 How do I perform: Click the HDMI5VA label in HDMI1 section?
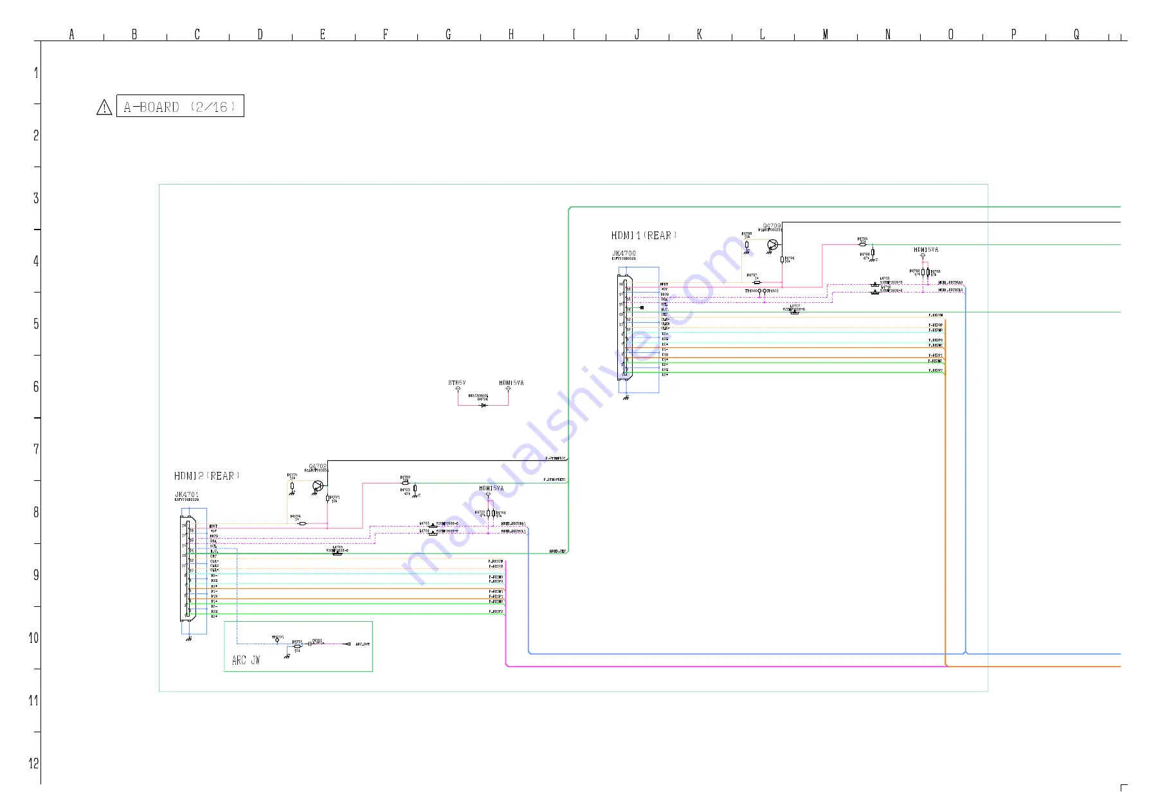pos(926,249)
